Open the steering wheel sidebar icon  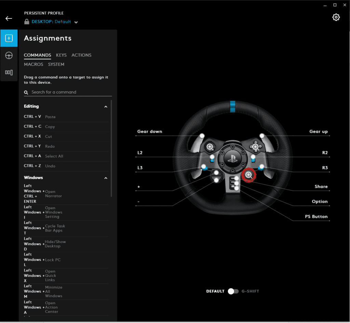point(9,55)
